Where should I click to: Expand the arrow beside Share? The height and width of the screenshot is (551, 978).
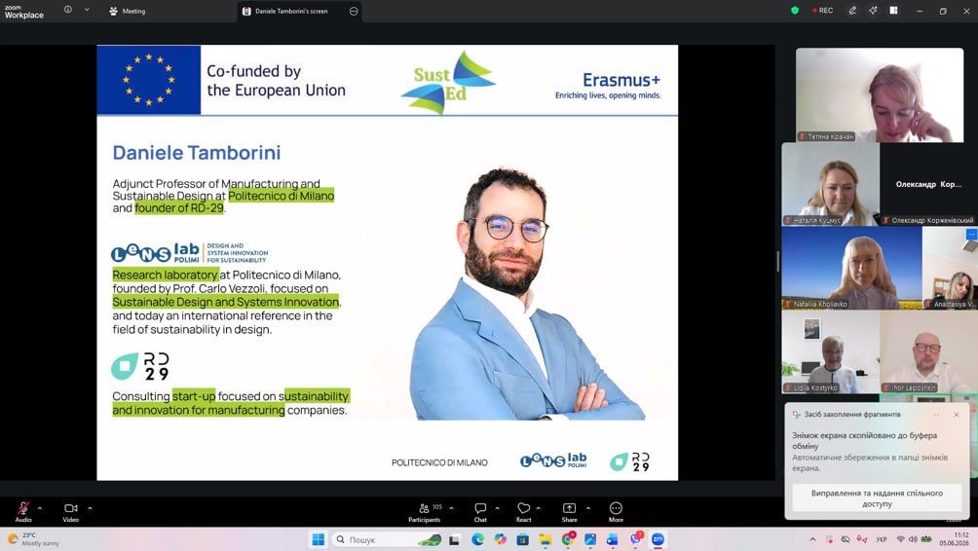click(588, 508)
